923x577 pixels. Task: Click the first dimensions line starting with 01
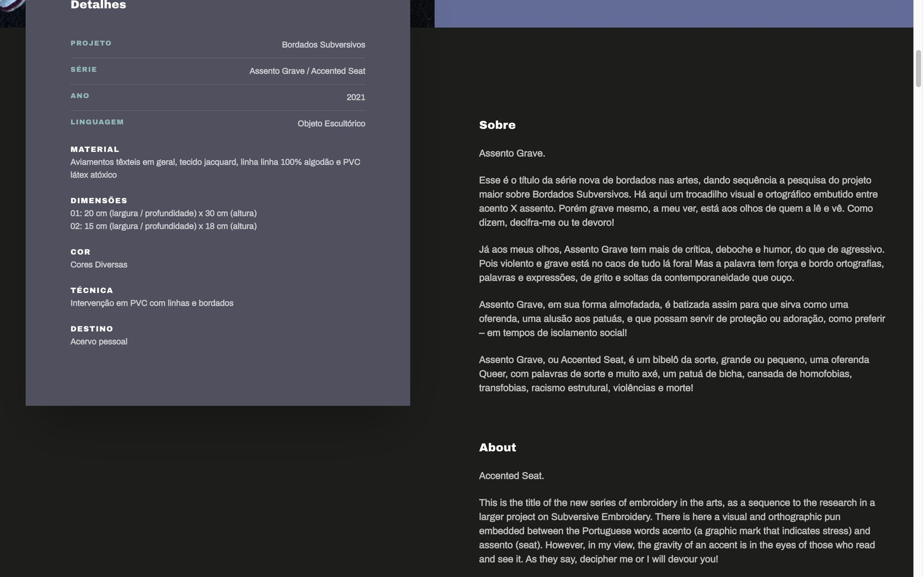[x=163, y=213]
